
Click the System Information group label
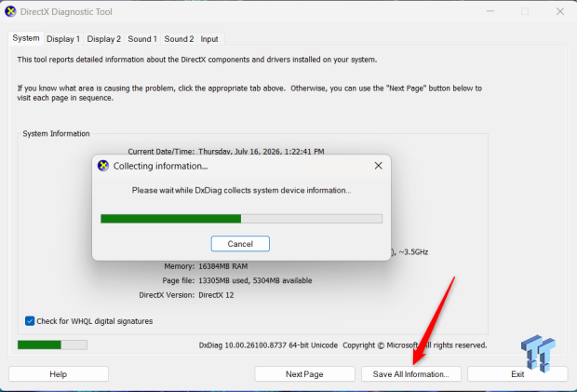pyautogui.click(x=56, y=133)
